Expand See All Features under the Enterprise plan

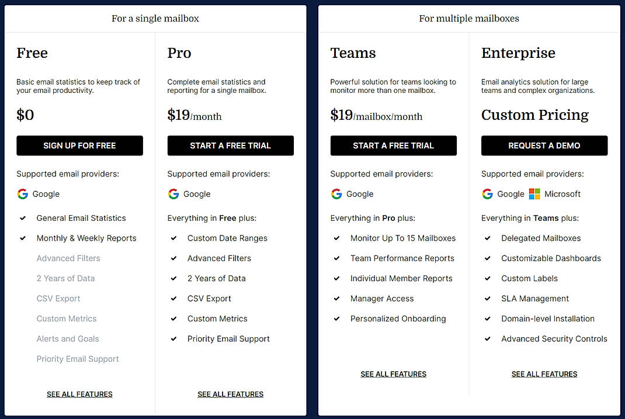(x=544, y=374)
